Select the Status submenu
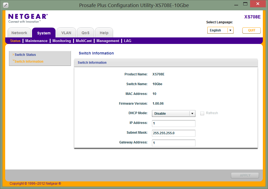 pos(15,41)
